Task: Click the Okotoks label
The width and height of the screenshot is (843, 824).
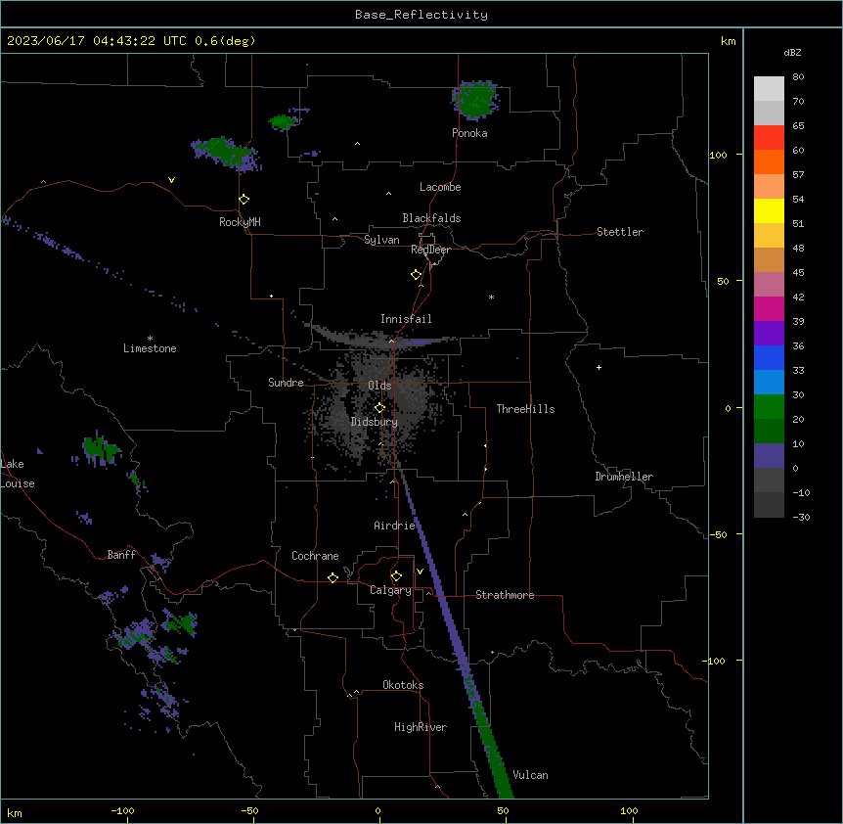Action: pyautogui.click(x=403, y=685)
